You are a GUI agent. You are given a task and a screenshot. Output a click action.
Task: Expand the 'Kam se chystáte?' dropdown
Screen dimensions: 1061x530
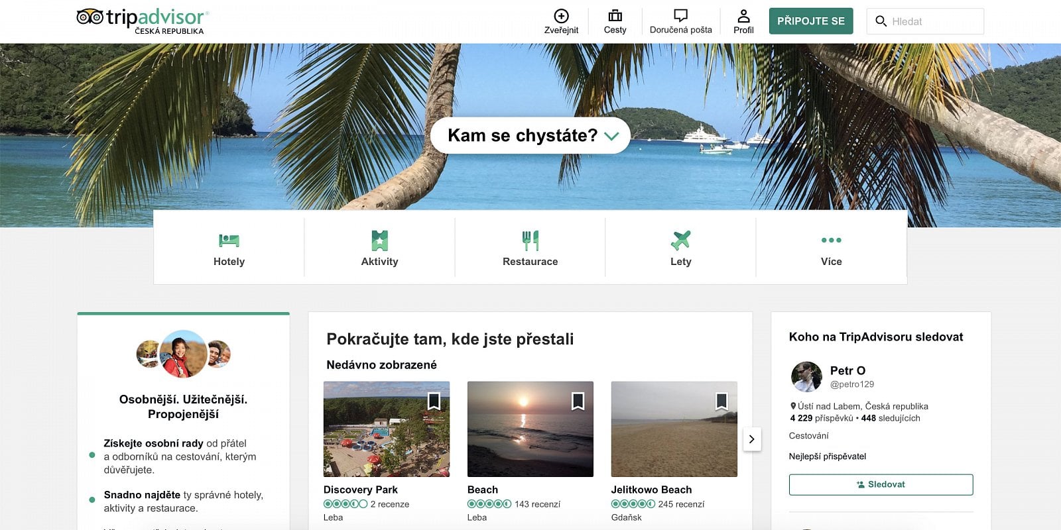[x=530, y=135]
